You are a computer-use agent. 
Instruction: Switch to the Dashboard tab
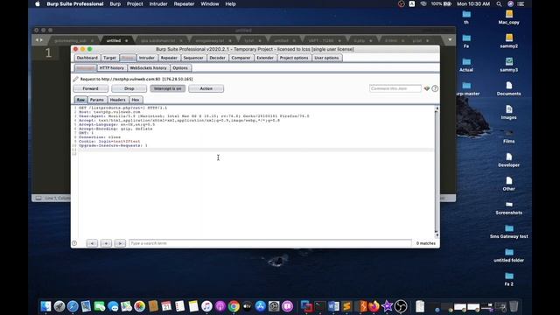(x=87, y=58)
